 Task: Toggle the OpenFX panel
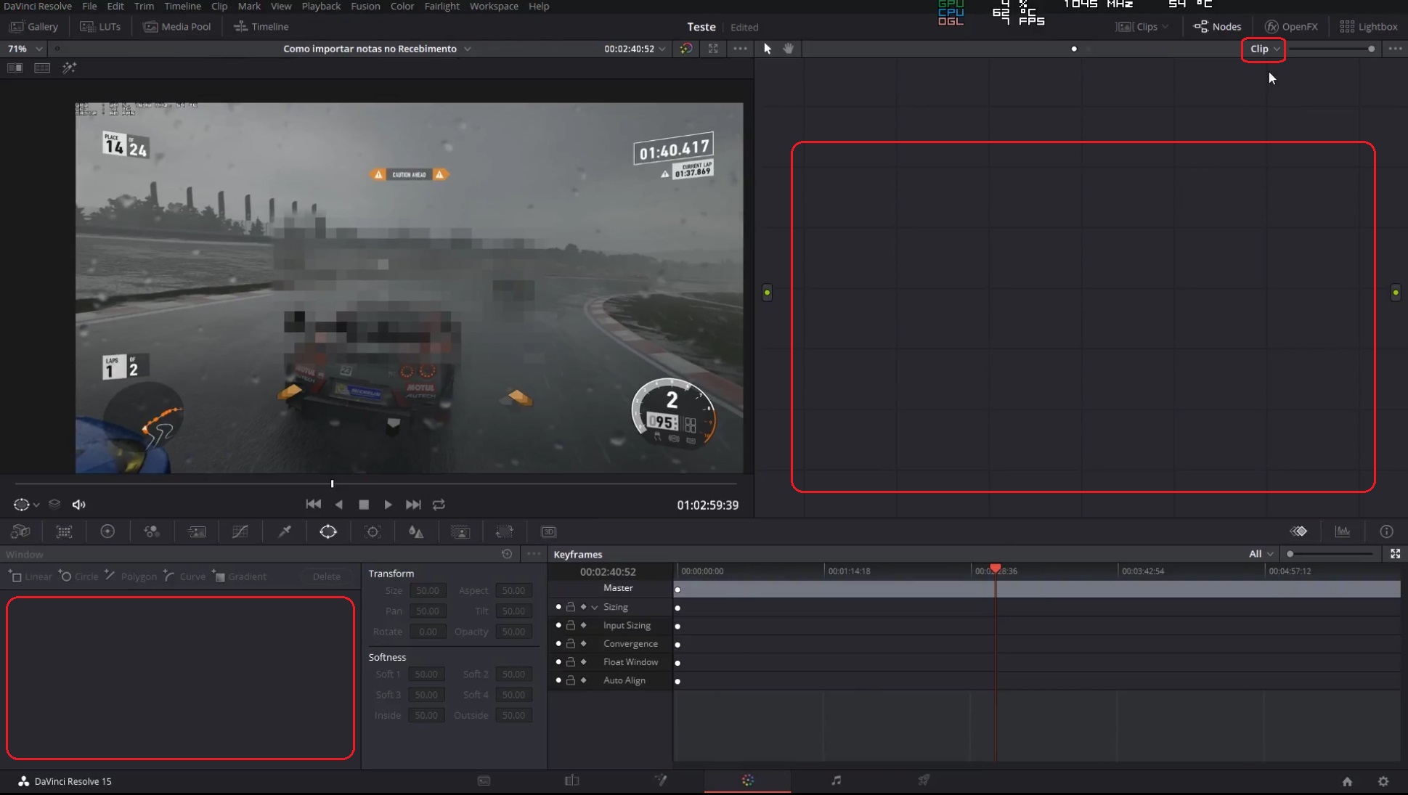point(1291,26)
